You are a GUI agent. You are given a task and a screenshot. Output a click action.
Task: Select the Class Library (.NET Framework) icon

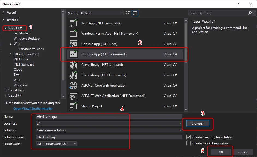pyautogui.click(x=73, y=75)
